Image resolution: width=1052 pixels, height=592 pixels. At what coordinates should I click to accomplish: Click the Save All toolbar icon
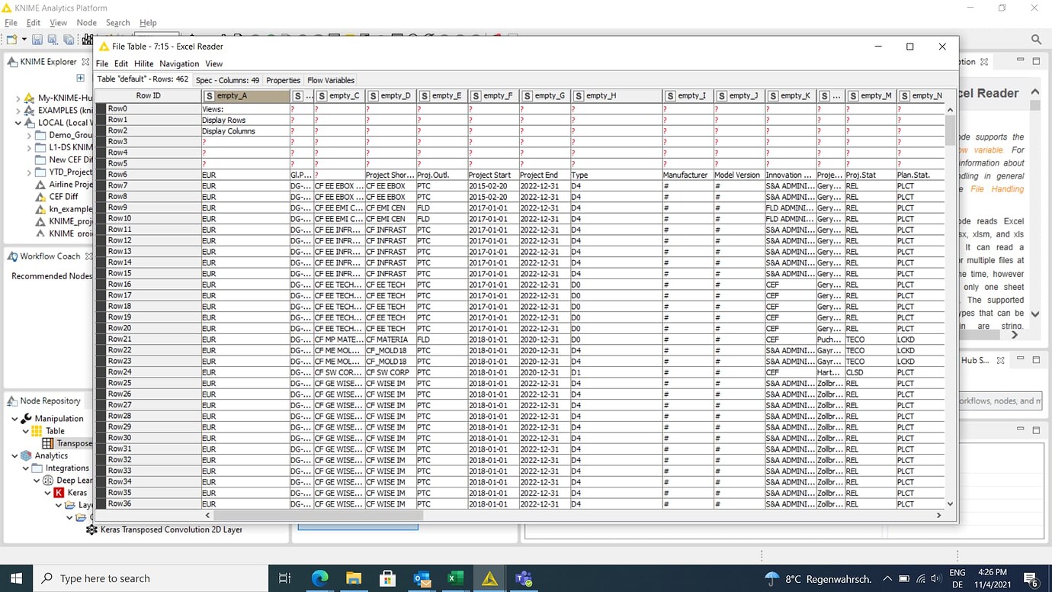(68, 40)
